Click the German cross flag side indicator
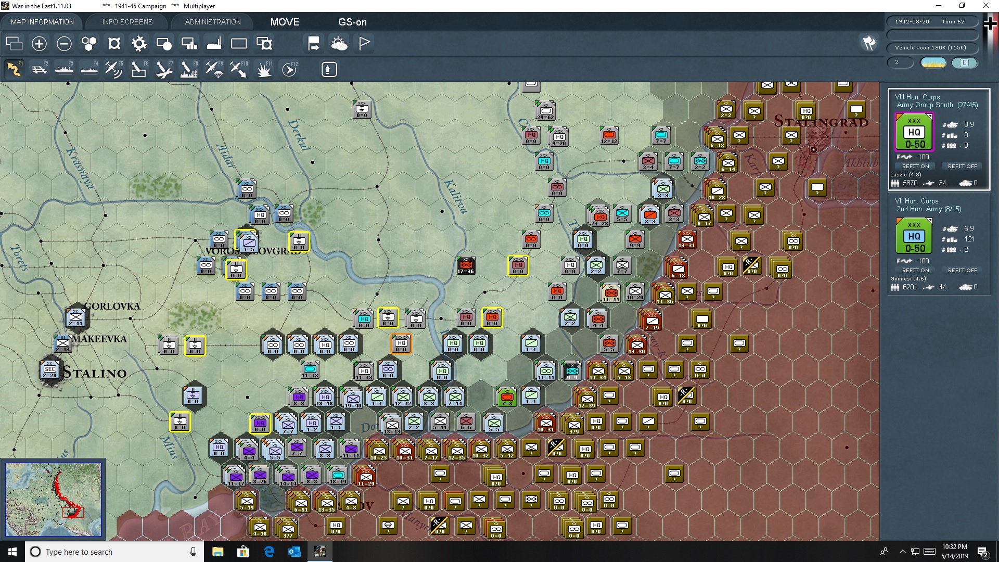This screenshot has height=562, width=999. [990, 24]
